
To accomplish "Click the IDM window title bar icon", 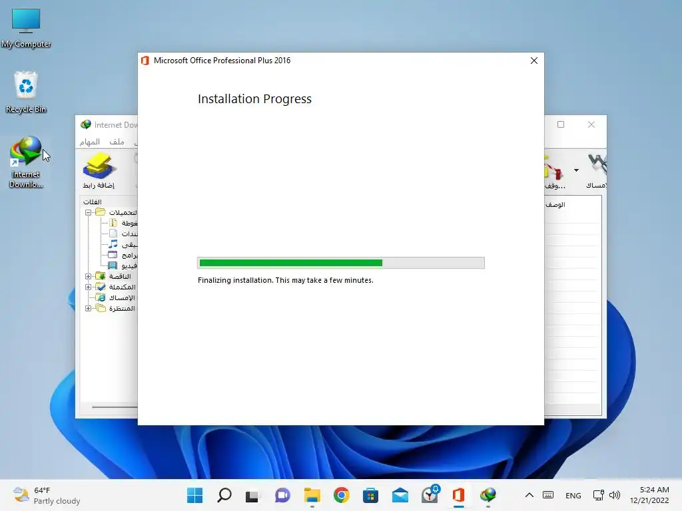I will pyautogui.click(x=86, y=124).
